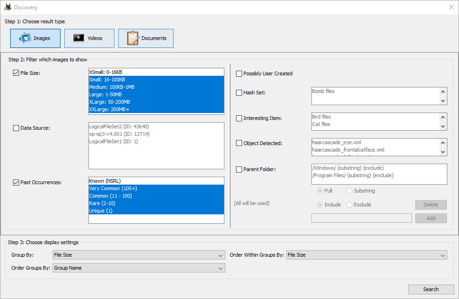Click Object Detected list scroll down arrow
This screenshot has width=459, height=299.
[443, 152]
